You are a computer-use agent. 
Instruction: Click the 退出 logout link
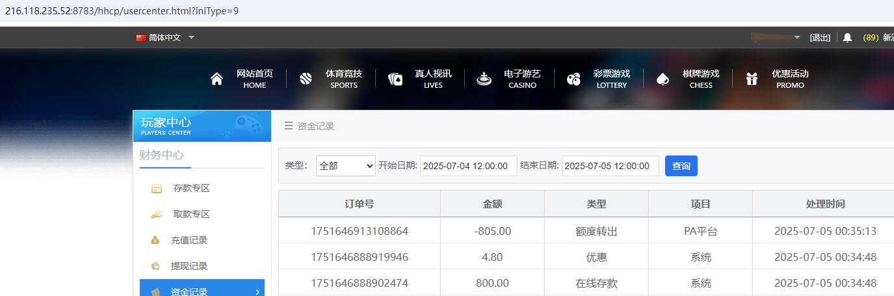[x=820, y=38]
